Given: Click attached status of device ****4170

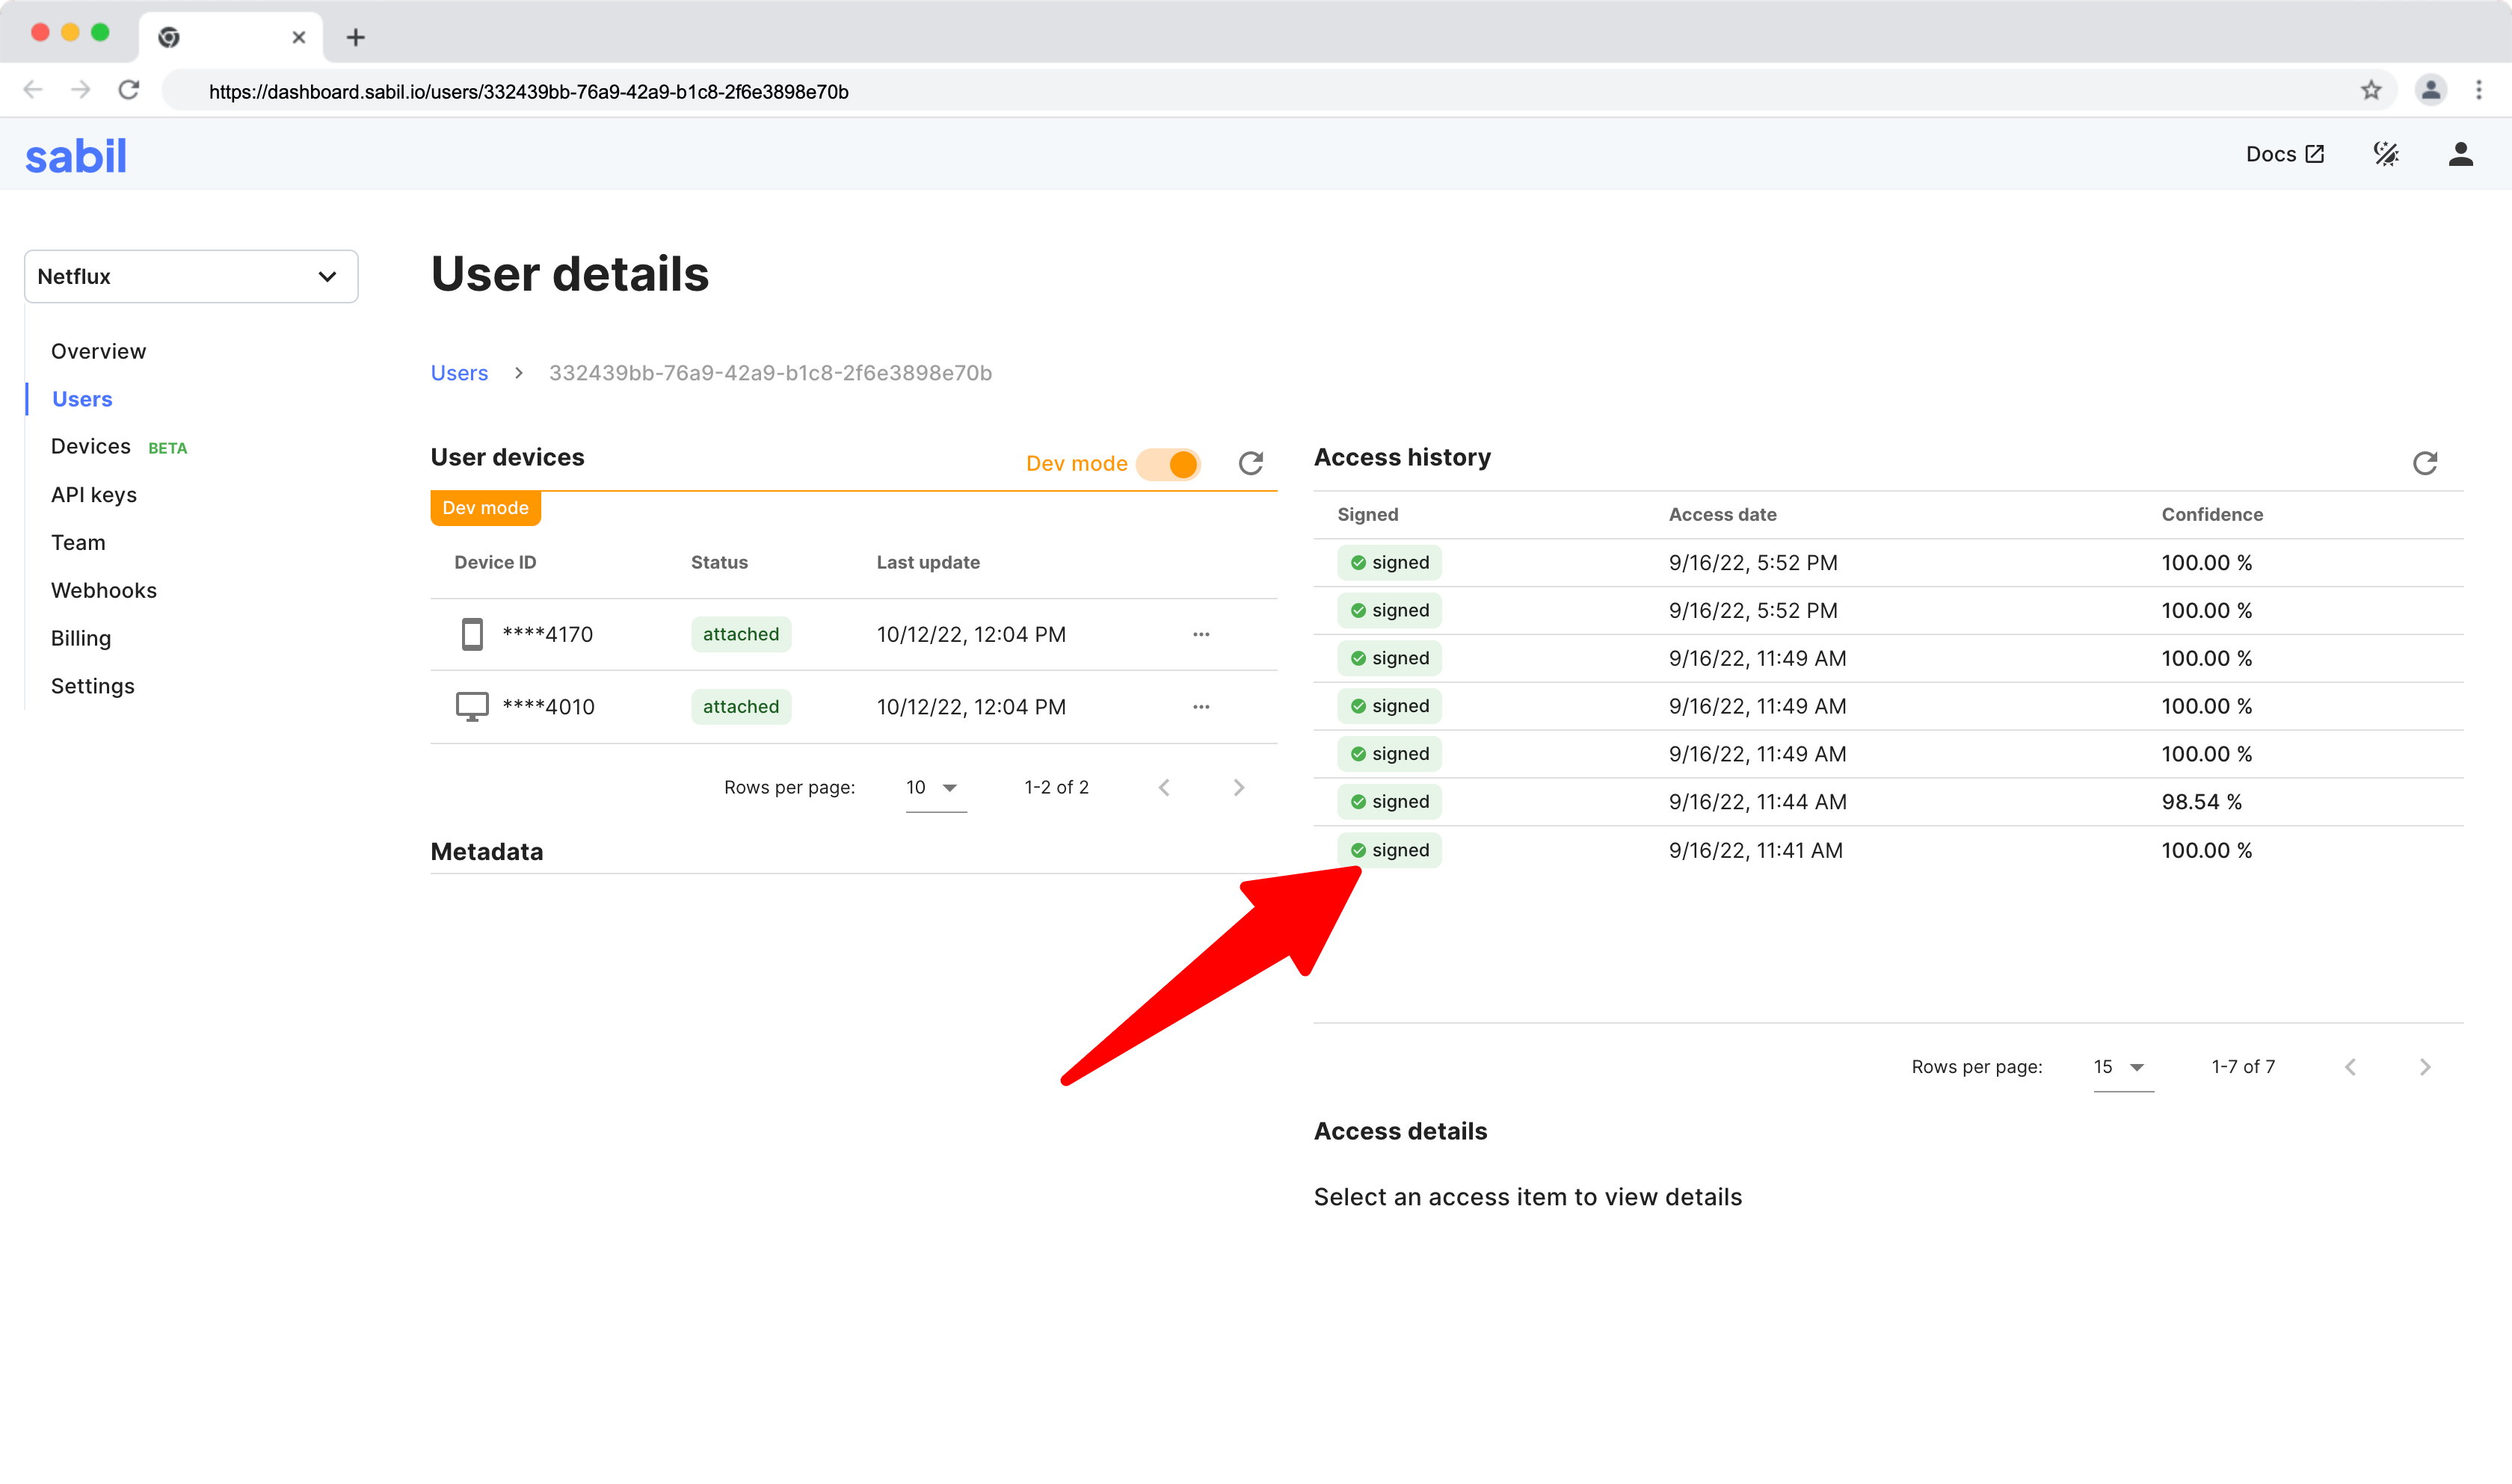Looking at the screenshot, I should pyautogui.click(x=740, y=634).
